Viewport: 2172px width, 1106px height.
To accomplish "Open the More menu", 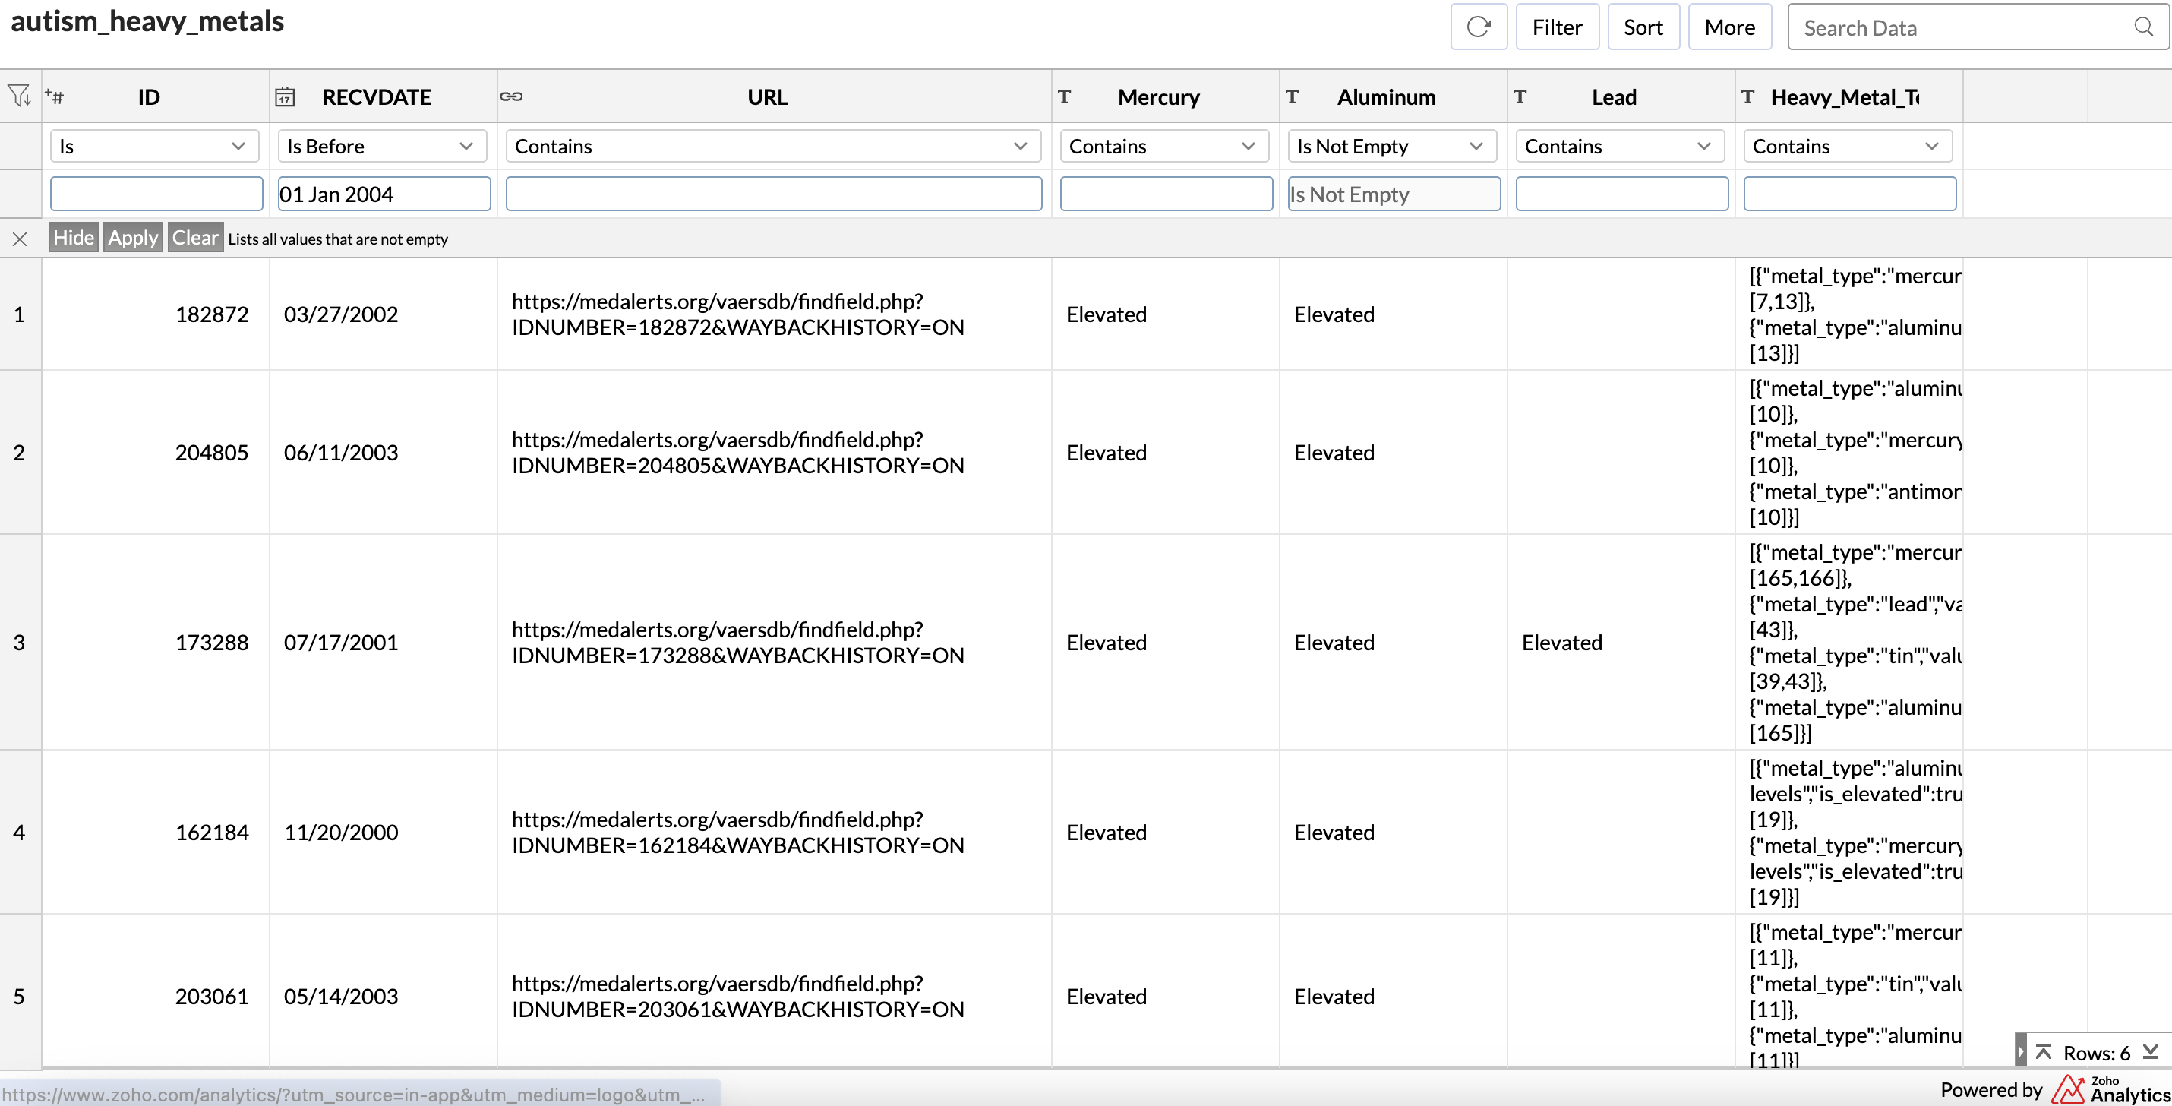I will [x=1729, y=27].
